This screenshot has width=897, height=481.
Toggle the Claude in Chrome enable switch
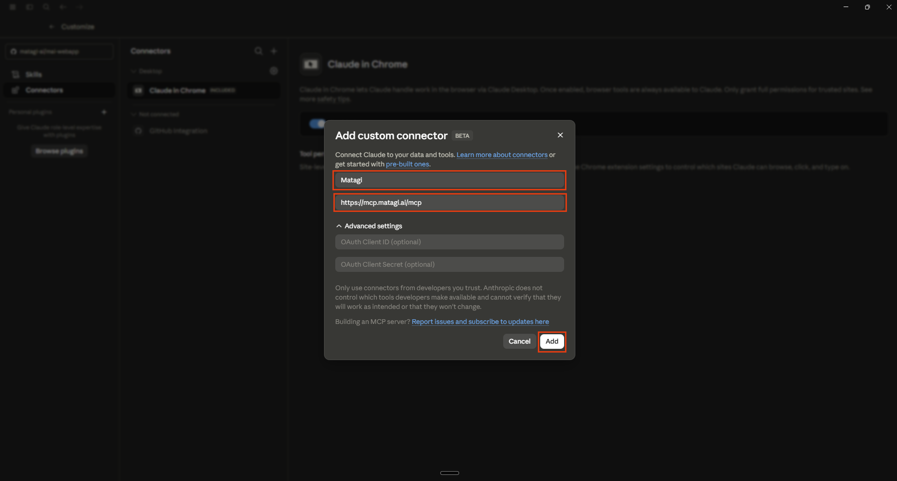coord(317,123)
